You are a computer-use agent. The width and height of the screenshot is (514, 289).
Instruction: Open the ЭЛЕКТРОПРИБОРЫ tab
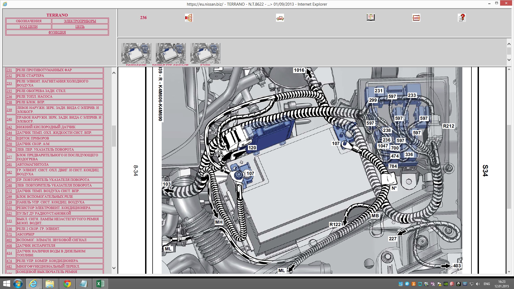(x=80, y=21)
